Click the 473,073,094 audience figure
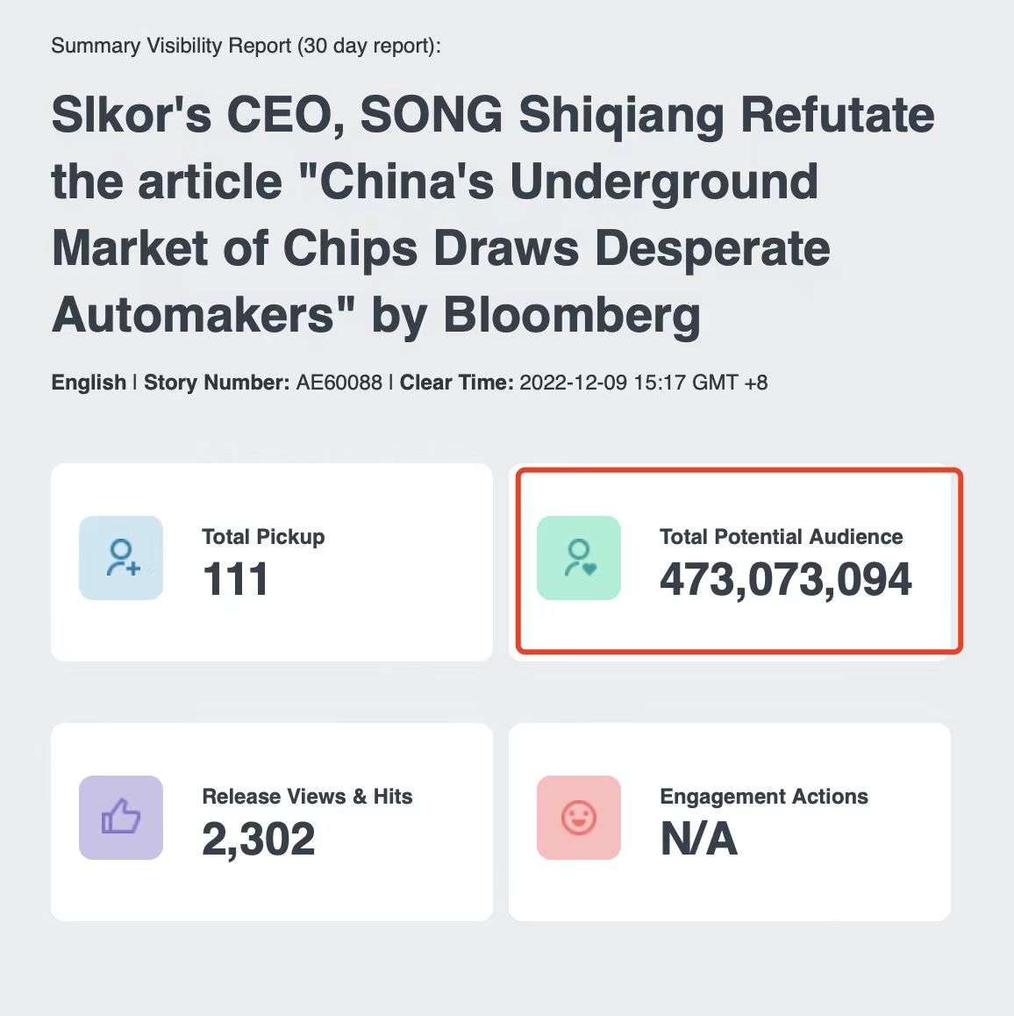 pos(785,580)
